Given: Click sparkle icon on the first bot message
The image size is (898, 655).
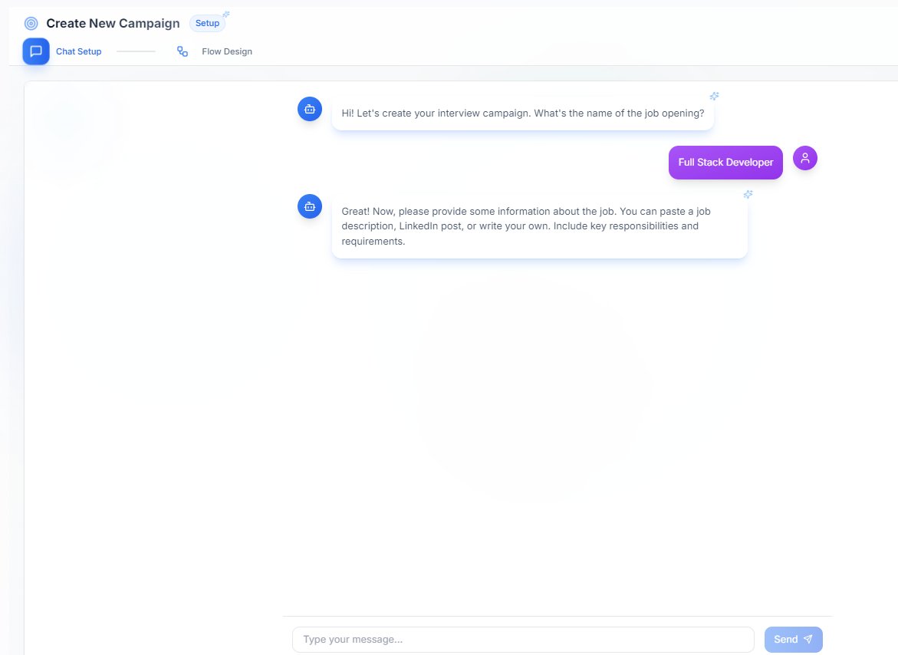Looking at the screenshot, I should tap(714, 96).
